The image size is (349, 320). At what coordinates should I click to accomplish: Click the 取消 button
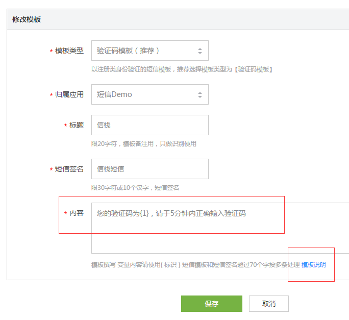coord(269,304)
